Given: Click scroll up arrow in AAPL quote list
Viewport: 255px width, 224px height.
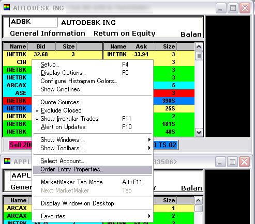Looking at the screenshot, I should coord(199,200).
